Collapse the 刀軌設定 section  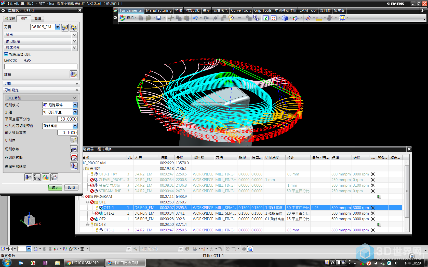click(x=41, y=90)
